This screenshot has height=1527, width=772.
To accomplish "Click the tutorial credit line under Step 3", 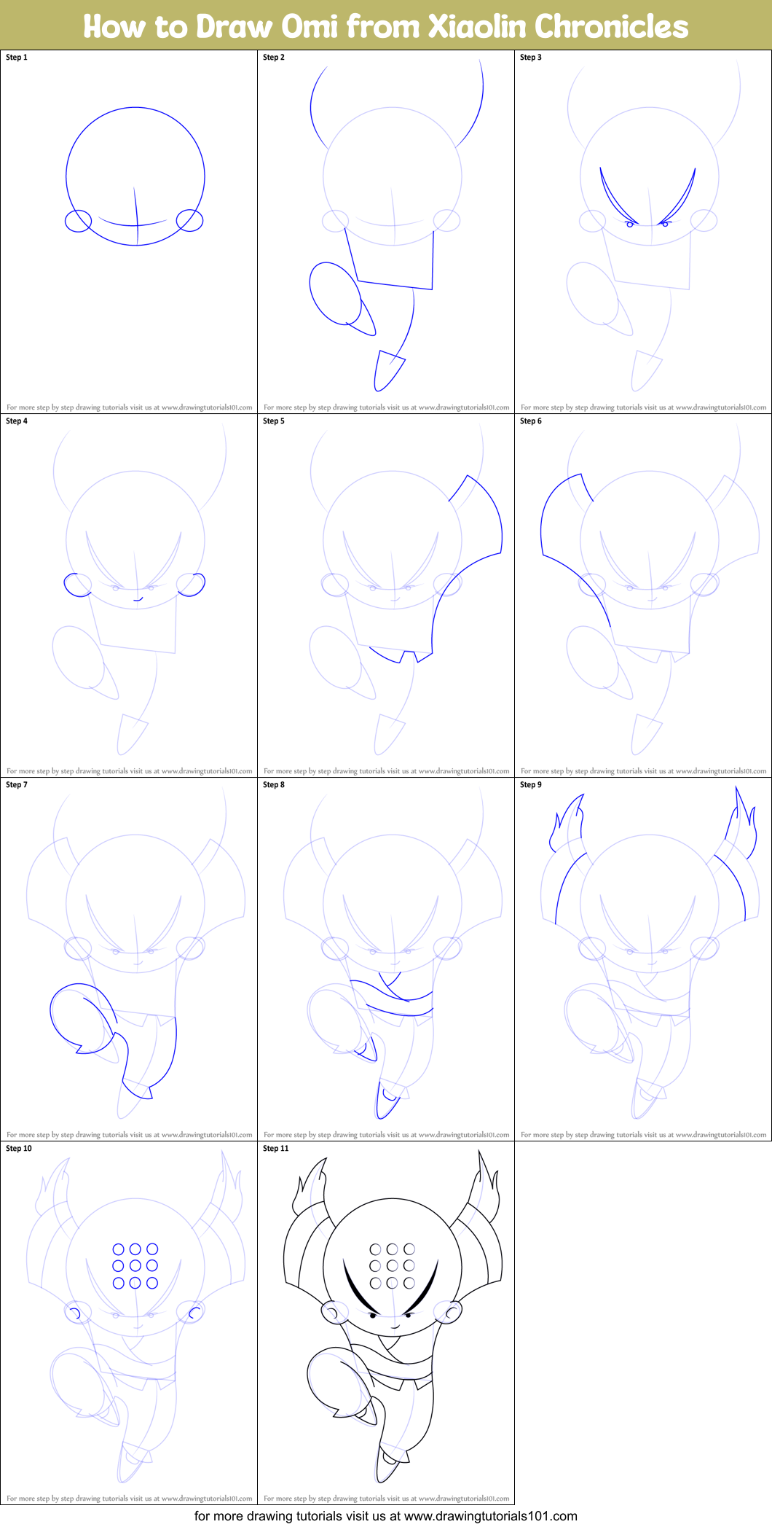I will [644, 407].
